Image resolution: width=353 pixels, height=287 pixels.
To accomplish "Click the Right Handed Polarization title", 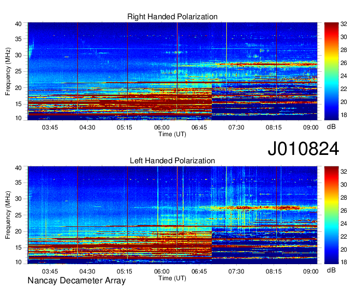I will (x=172, y=17).
